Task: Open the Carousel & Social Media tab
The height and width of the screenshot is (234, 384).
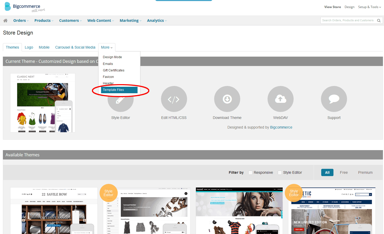Action: pyautogui.click(x=75, y=47)
